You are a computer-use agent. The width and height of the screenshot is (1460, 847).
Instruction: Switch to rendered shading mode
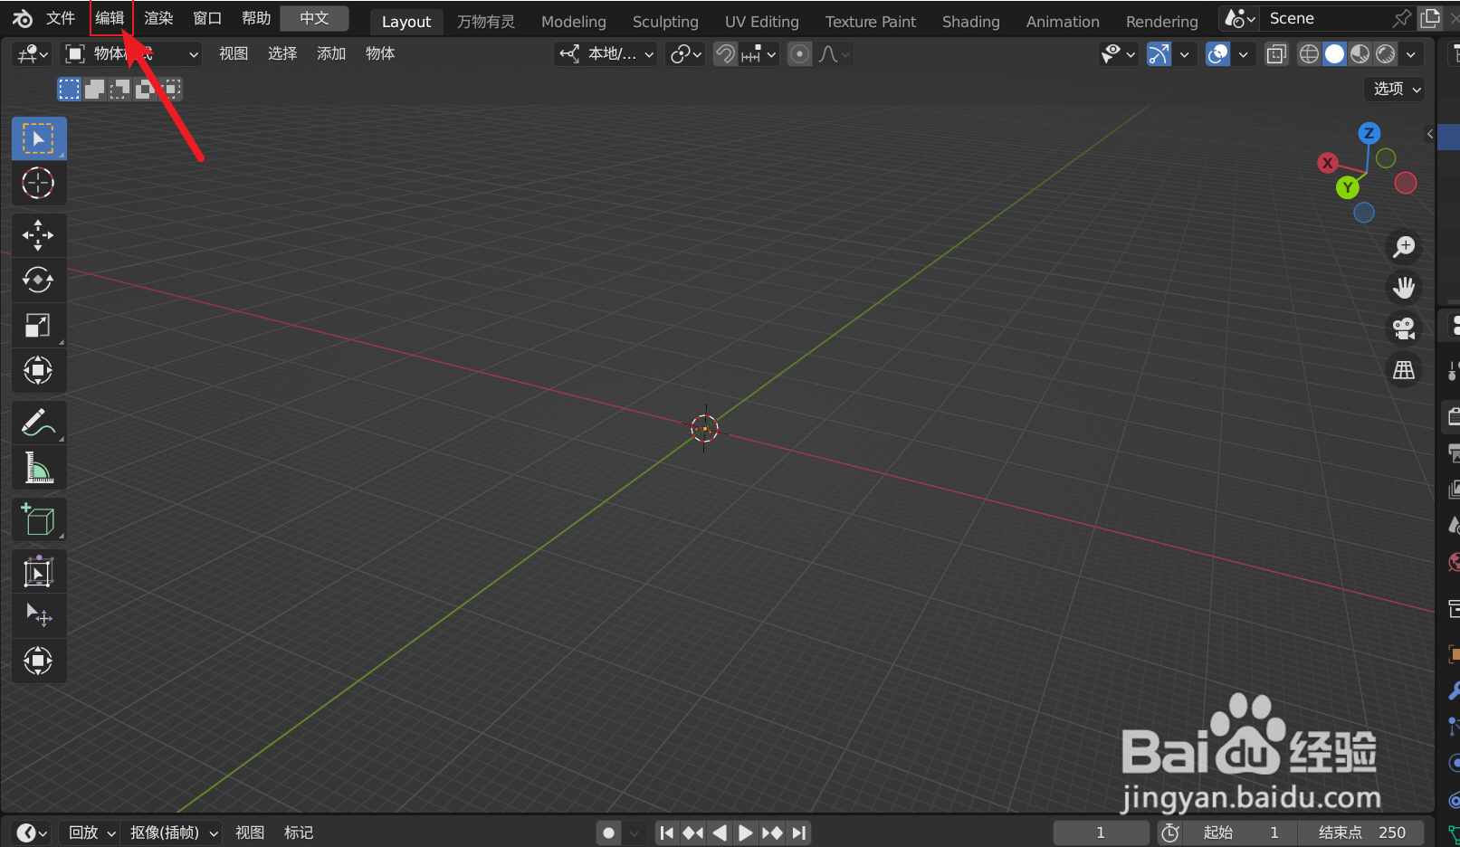click(1385, 54)
